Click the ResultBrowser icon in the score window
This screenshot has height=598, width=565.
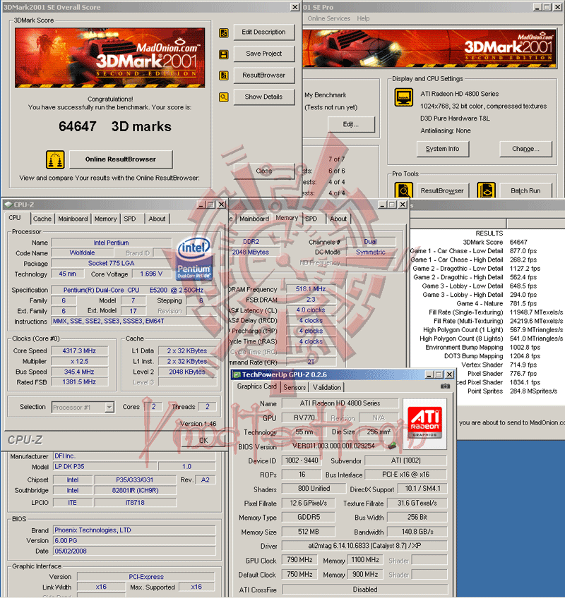coord(223,75)
